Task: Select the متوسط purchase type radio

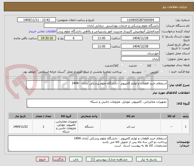Action: click(x=145, y=71)
